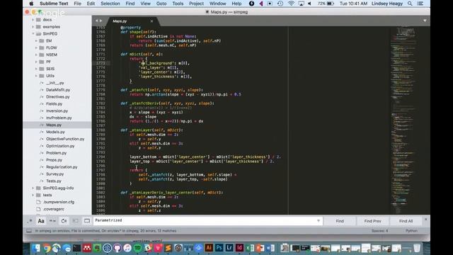453x255 pixels.
Task: Change the Python syntax selector
Action: (411, 231)
